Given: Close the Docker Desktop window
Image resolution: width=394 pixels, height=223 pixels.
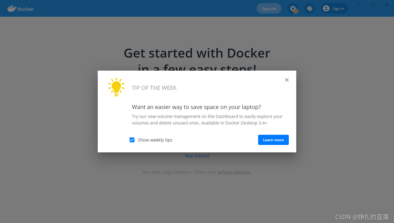Looking at the screenshot, I should pos(387,5).
